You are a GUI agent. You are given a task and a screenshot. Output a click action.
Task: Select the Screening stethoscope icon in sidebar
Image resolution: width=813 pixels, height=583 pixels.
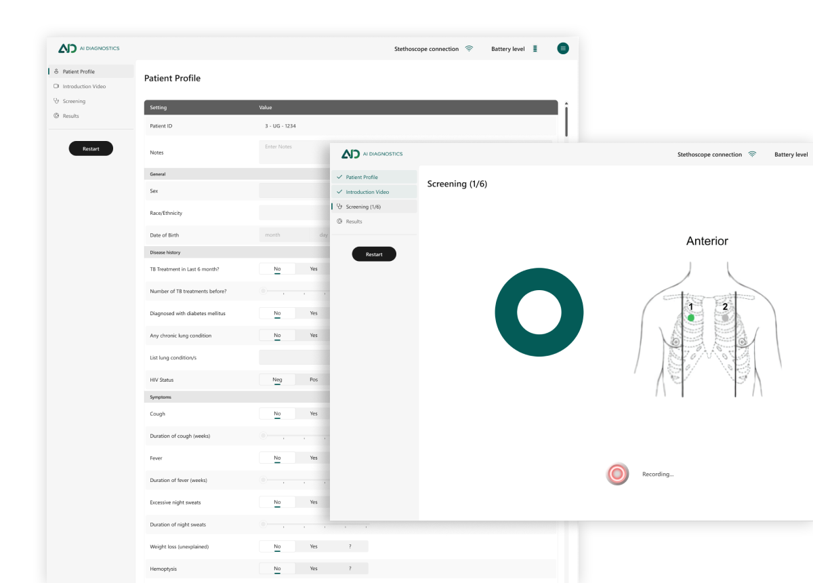click(x=56, y=100)
